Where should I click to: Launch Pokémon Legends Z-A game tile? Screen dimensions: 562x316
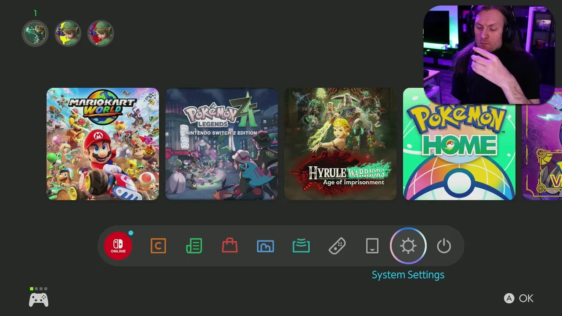point(222,144)
